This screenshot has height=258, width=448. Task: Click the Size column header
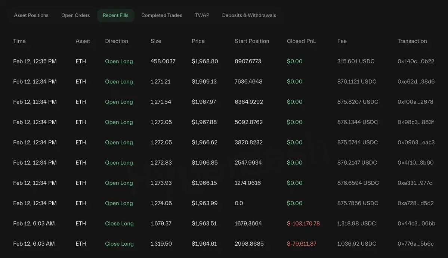click(x=156, y=41)
